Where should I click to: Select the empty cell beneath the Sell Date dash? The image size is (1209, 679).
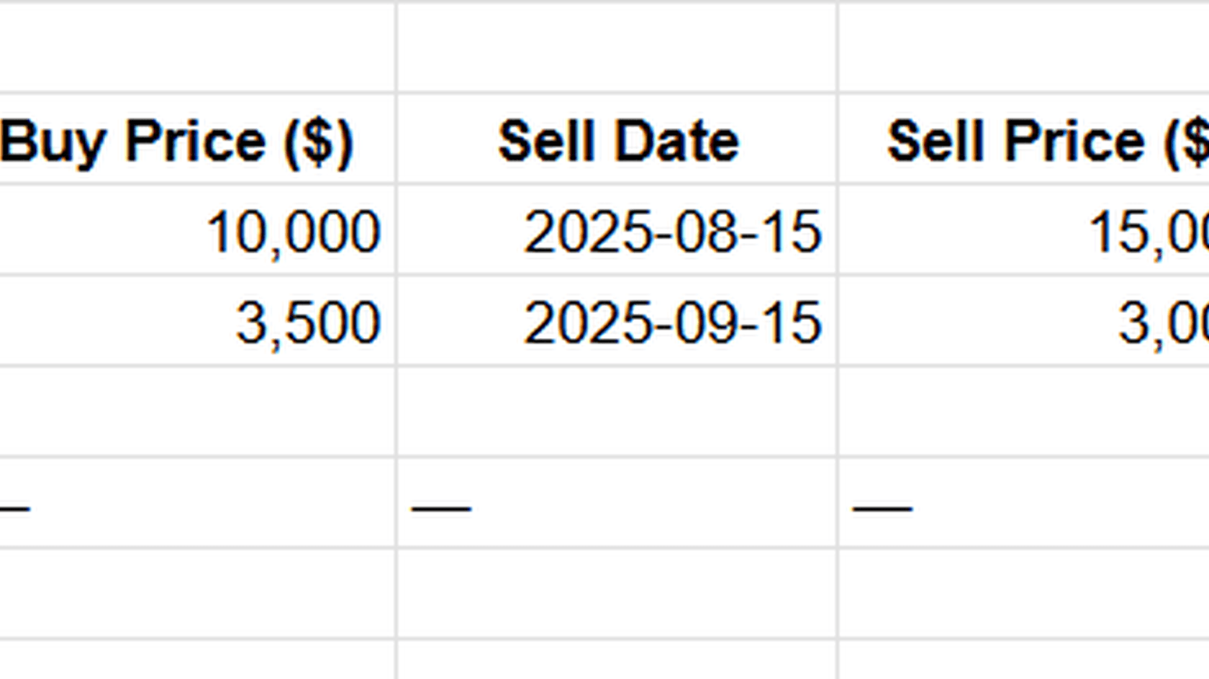click(617, 593)
